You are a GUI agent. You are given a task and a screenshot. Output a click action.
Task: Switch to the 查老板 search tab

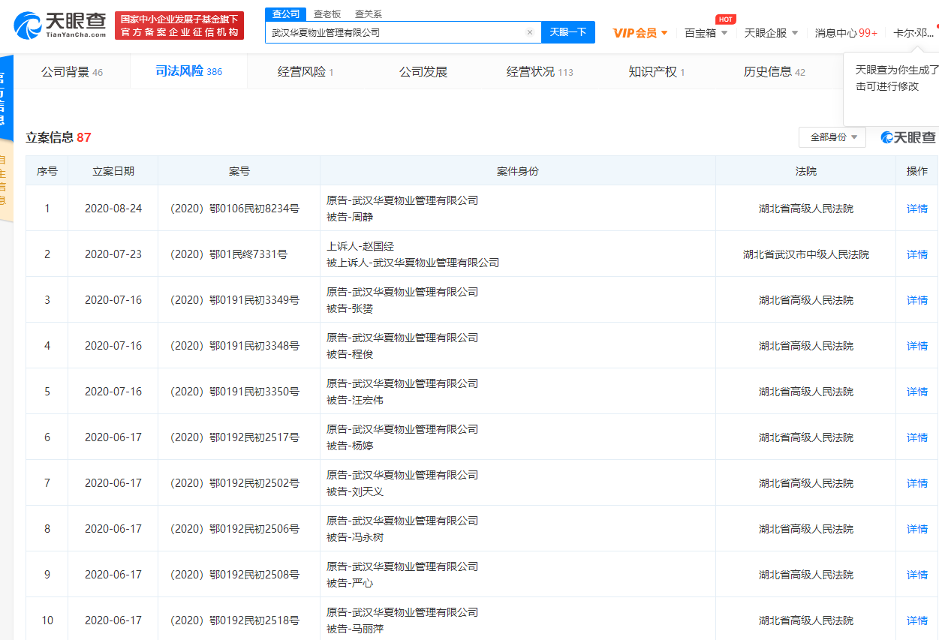pyautogui.click(x=327, y=14)
